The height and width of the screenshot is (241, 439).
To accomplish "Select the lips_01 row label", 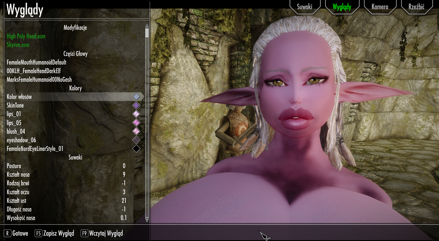I will [14, 114].
